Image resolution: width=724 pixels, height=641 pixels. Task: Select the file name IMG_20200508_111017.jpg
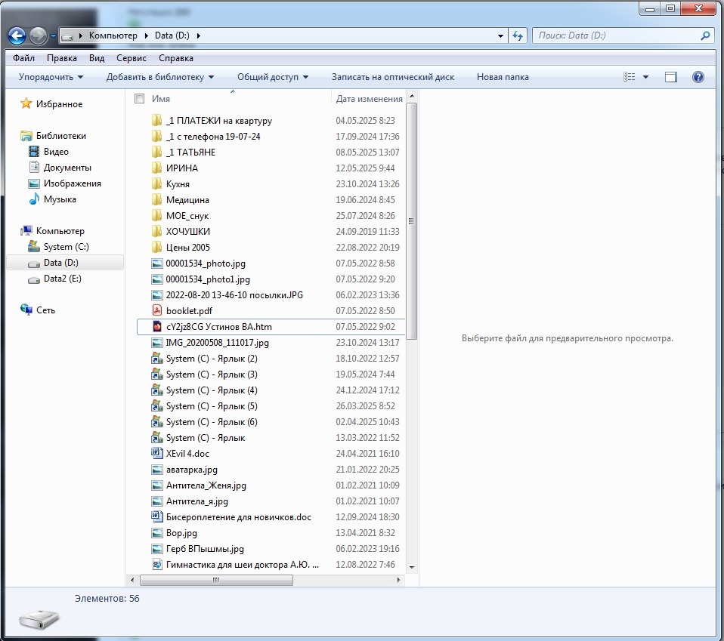click(x=218, y=343)
